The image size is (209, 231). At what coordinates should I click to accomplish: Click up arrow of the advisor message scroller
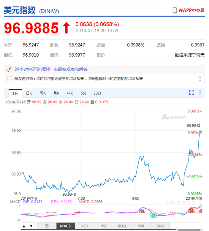click(x=200, y=77)
